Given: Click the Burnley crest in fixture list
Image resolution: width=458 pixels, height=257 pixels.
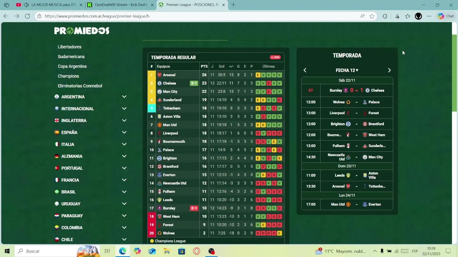Looking at the screenshot, I should pos(346,90).
